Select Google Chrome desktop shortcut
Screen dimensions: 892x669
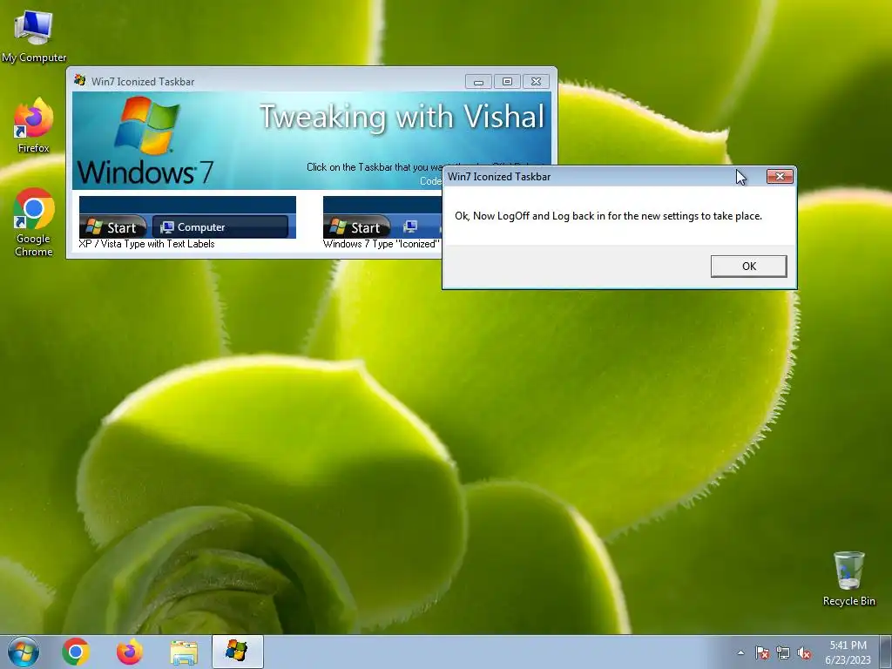[x=34, y=222]
